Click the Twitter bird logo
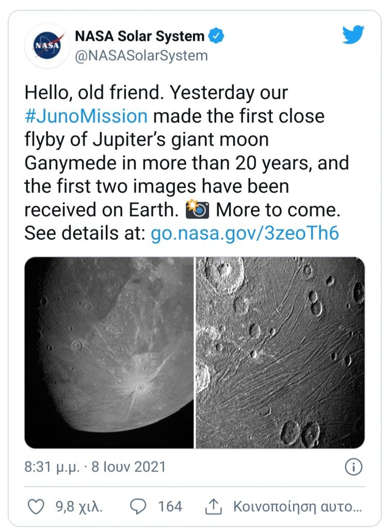The image size is (386, 529). 353,35
